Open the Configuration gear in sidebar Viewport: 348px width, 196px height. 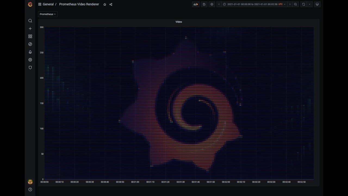pyautogui.click(x=30, y=60)
